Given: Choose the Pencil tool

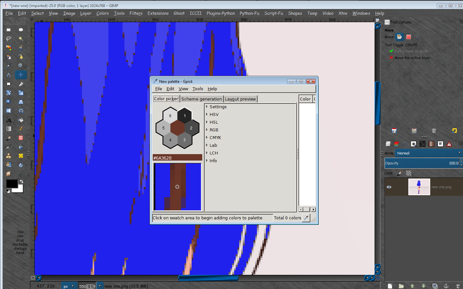Looking at the screenshot, I should click(x=21, y=129).
